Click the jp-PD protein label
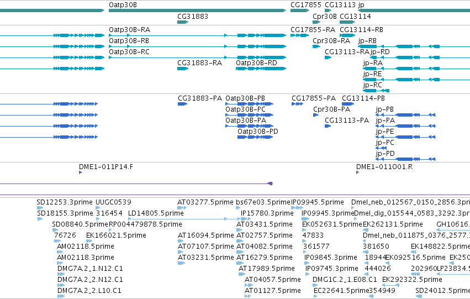The height and width of the screenshot is (299, 470). (x=385, y=154)
